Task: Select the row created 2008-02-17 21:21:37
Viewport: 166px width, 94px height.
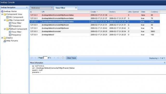Action: tap(95, 18)
